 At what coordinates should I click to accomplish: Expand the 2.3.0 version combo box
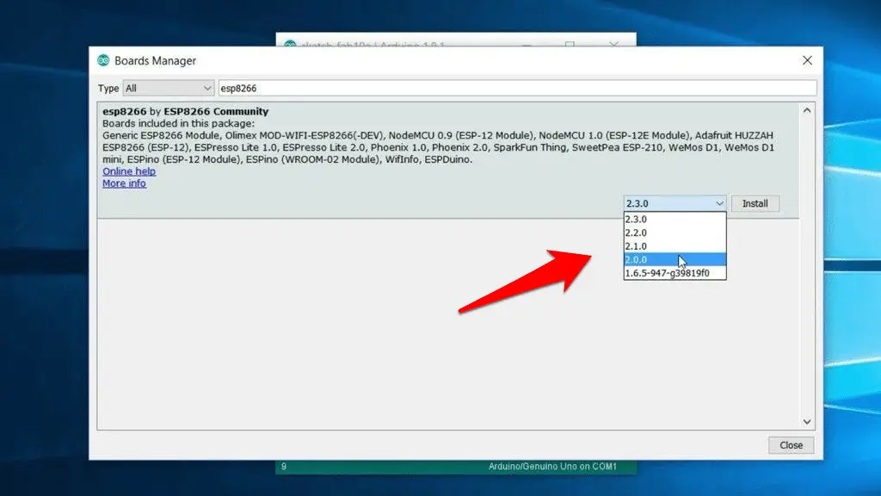(x=675, y=203)
